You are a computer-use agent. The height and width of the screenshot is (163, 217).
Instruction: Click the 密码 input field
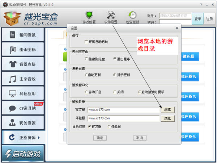point(175,22)
